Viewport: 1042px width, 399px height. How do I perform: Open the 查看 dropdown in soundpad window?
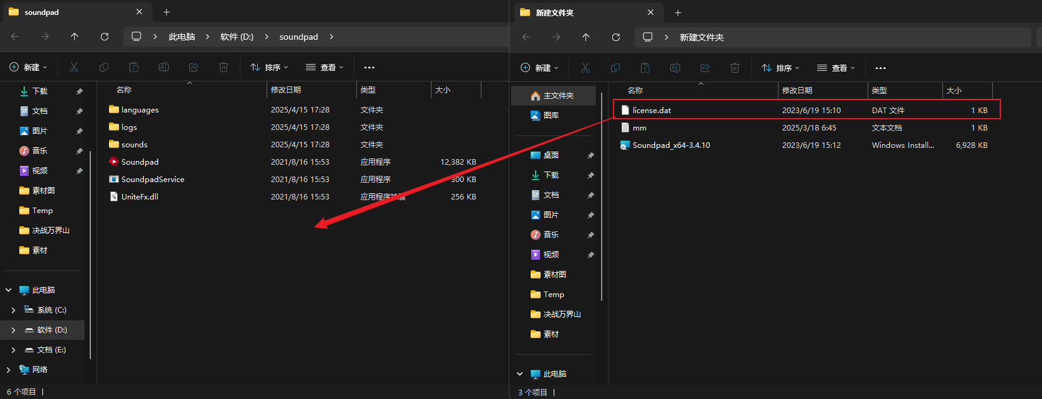click(324, 67)
